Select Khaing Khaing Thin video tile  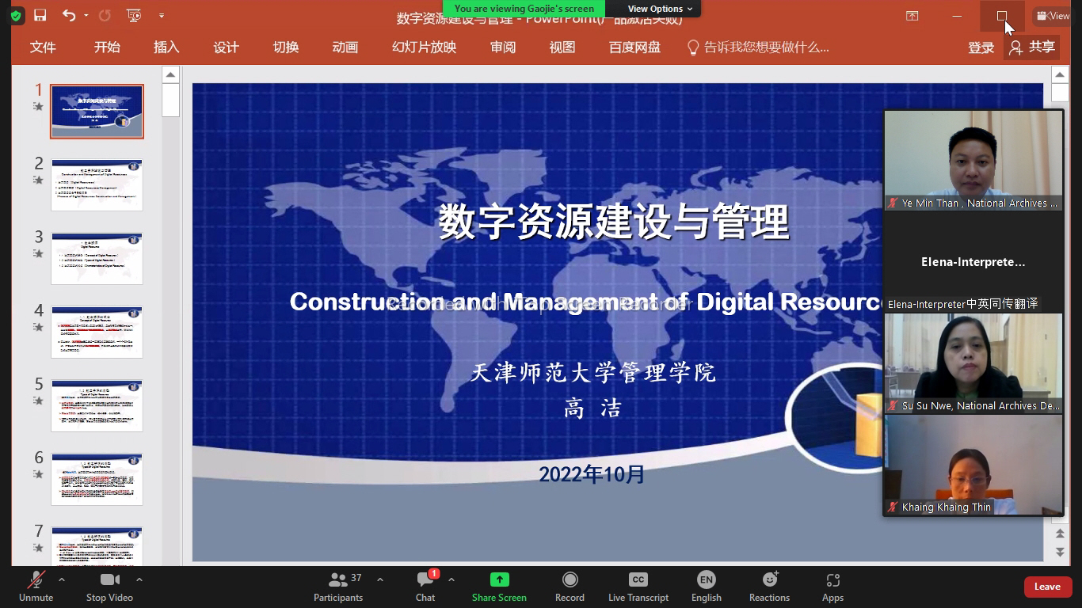[x=973, y=465]
